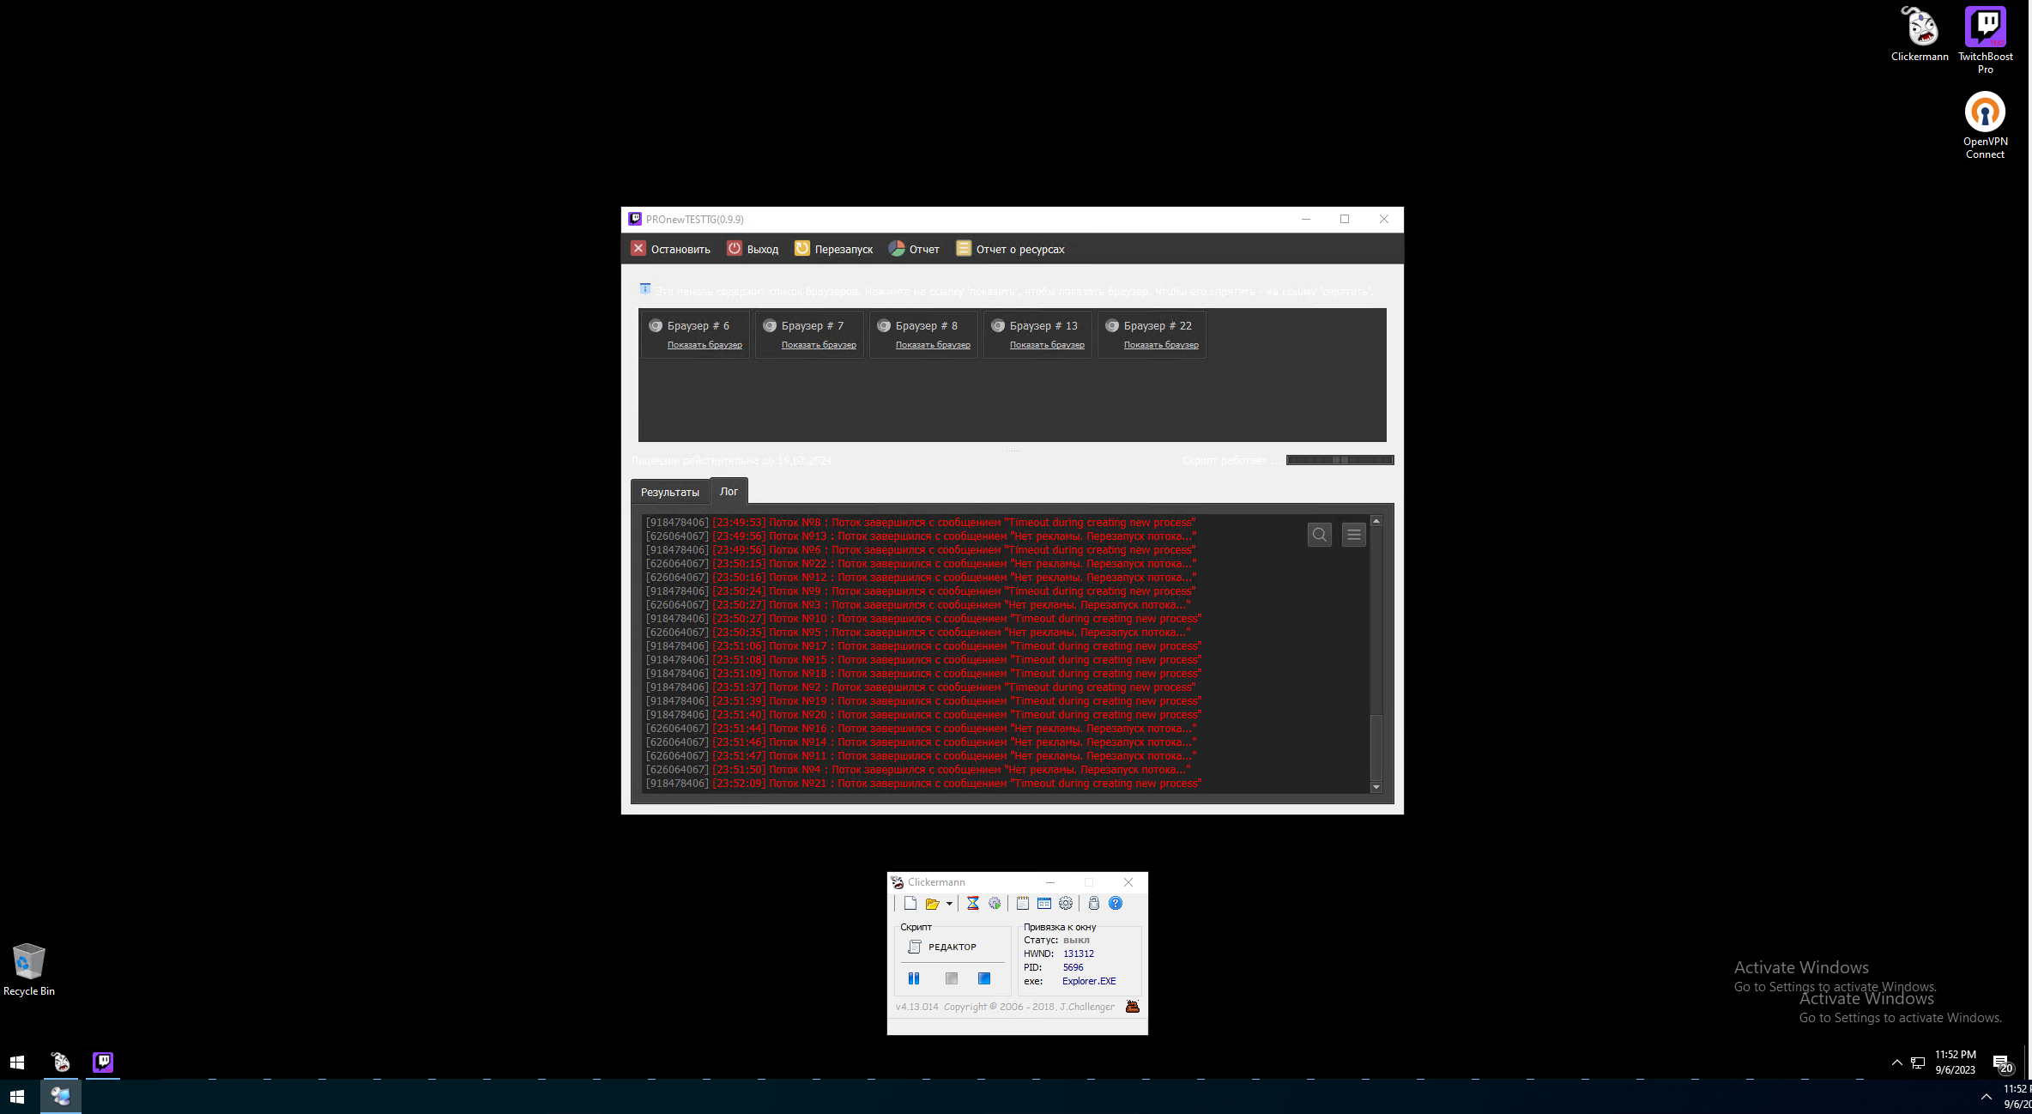
Task: Open the log options hamburger menu
Action: click(1353, 535)
